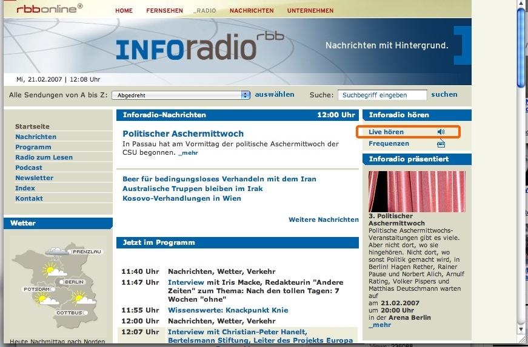528x347 pixels.
Task: Click the radio icon next to Frequenzen
Action: pos(441,144)
